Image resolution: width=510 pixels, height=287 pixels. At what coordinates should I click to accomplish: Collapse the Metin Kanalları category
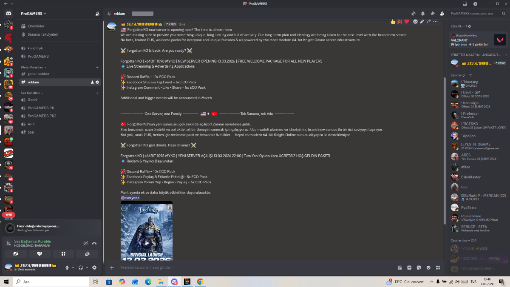coord(34,67)
